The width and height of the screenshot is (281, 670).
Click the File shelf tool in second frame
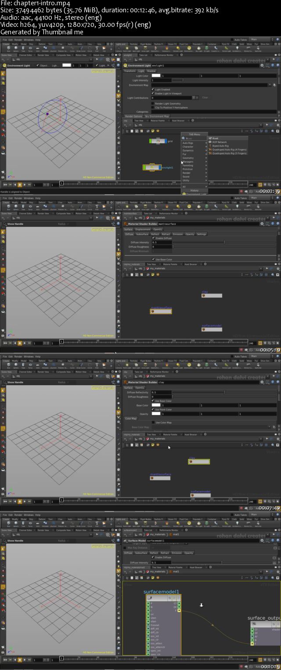(105, 207)
